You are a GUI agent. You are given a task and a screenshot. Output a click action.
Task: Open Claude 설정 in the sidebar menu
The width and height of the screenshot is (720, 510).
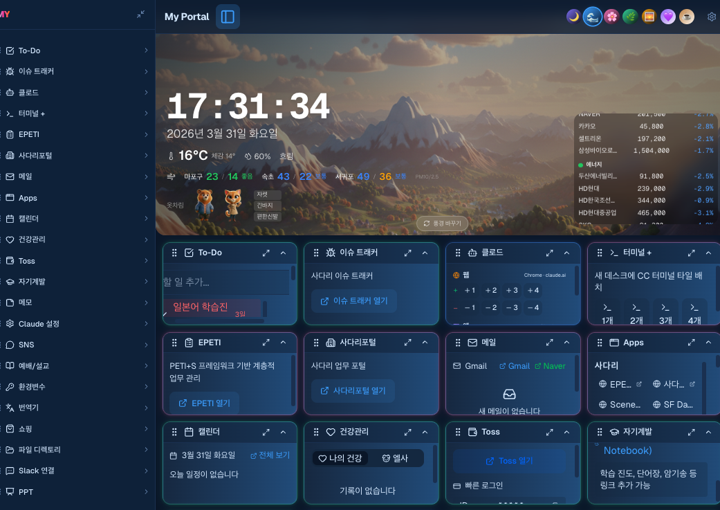click(76, 324)
